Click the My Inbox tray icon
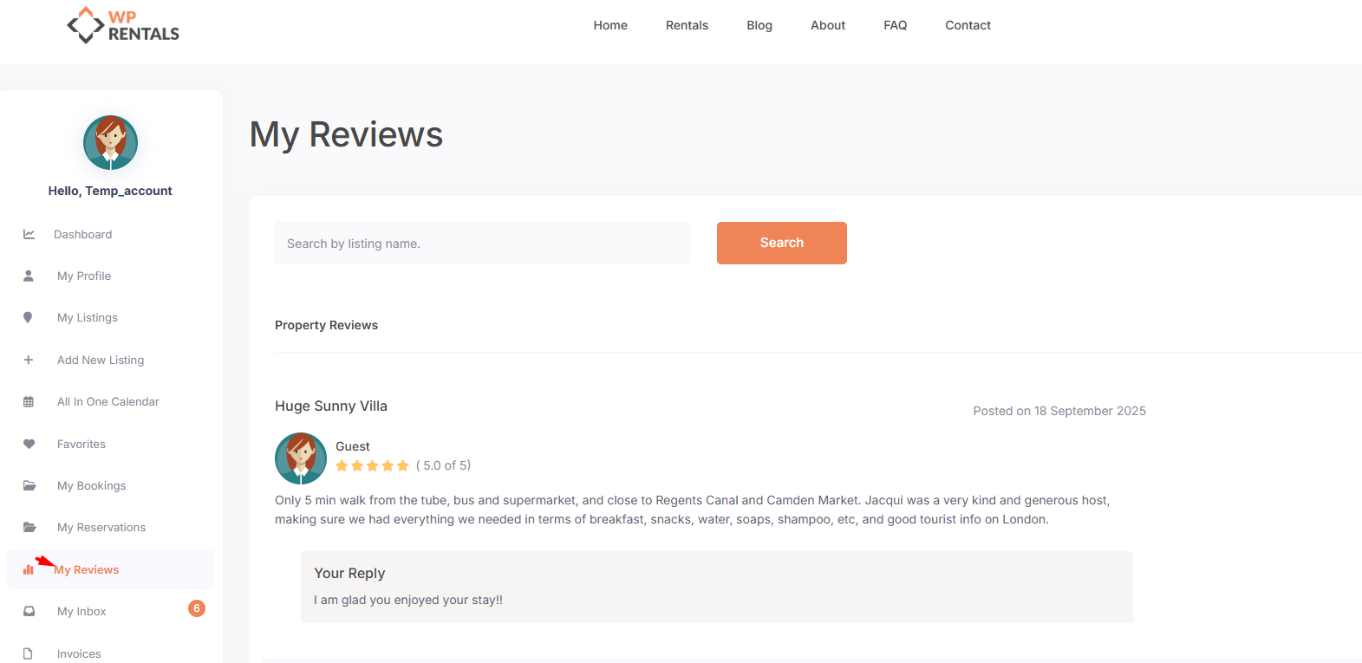The width and height of the screenshot is (1362, 663). (x=29, y=611)
